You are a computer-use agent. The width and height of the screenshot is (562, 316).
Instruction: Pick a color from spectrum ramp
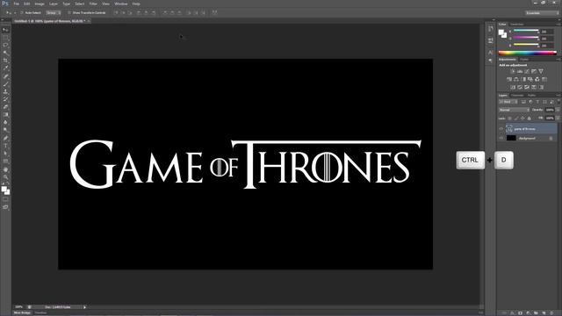pyautogui.click(x=528, y=53)
